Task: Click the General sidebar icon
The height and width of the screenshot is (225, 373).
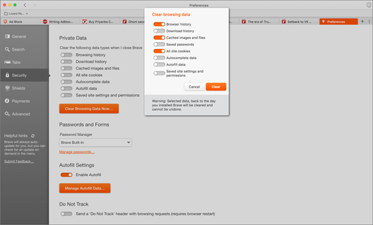Action: [7, 37]
